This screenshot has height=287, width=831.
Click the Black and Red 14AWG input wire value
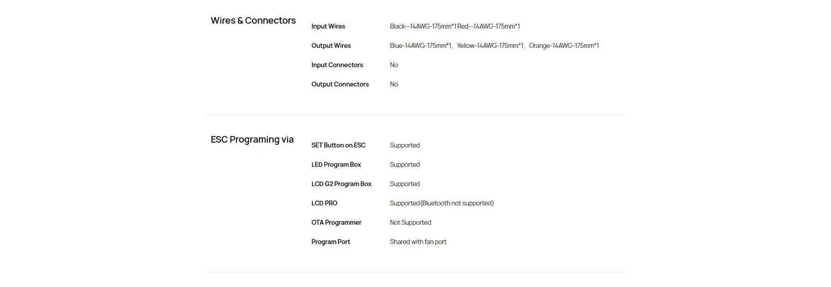(455, 26)
